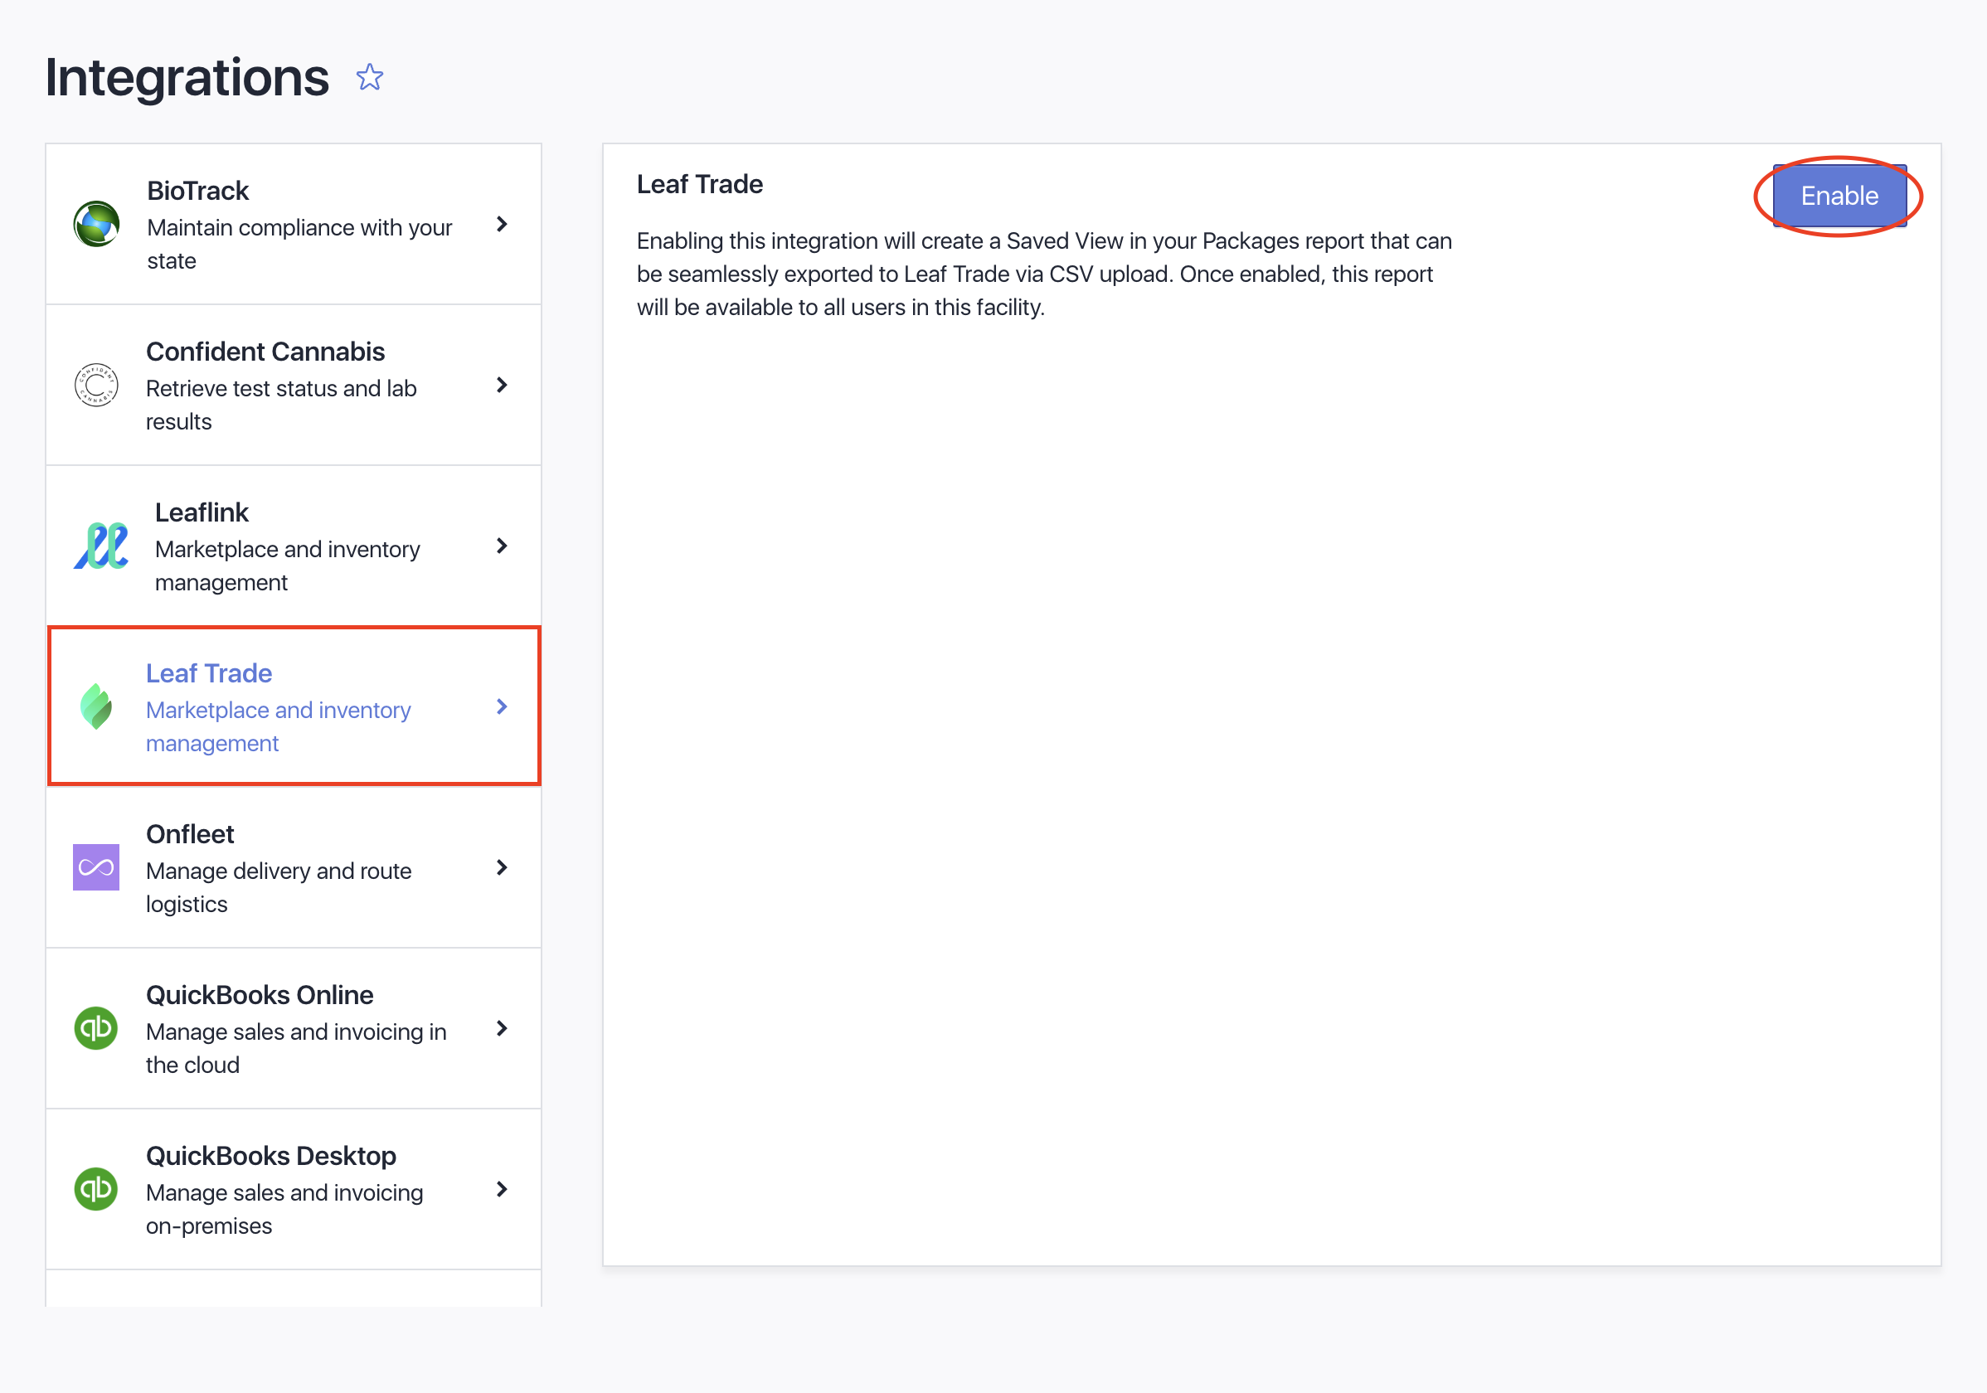Click the Integrations page heading

(x=187, y=77)
